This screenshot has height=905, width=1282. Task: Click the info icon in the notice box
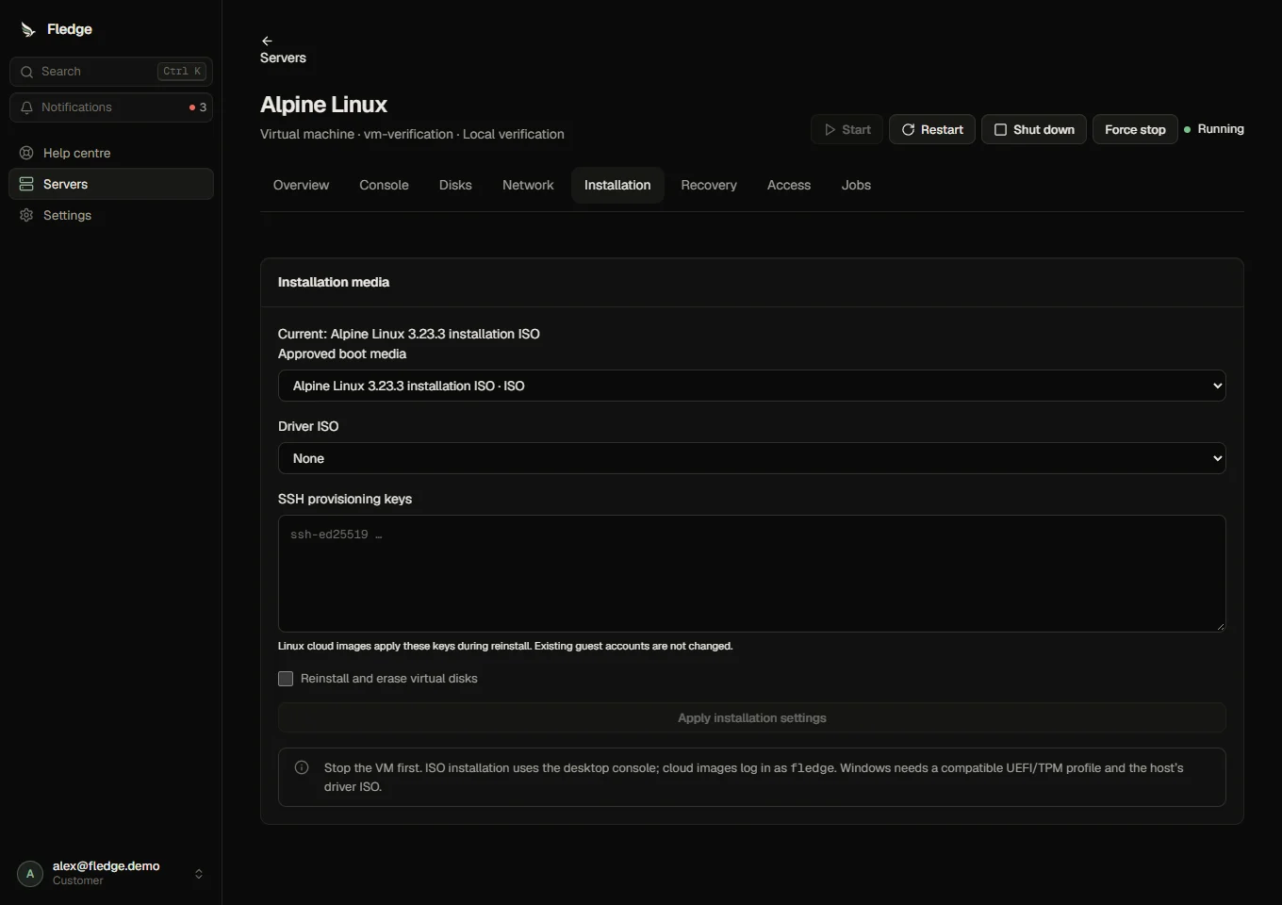(x=302, y=767)
